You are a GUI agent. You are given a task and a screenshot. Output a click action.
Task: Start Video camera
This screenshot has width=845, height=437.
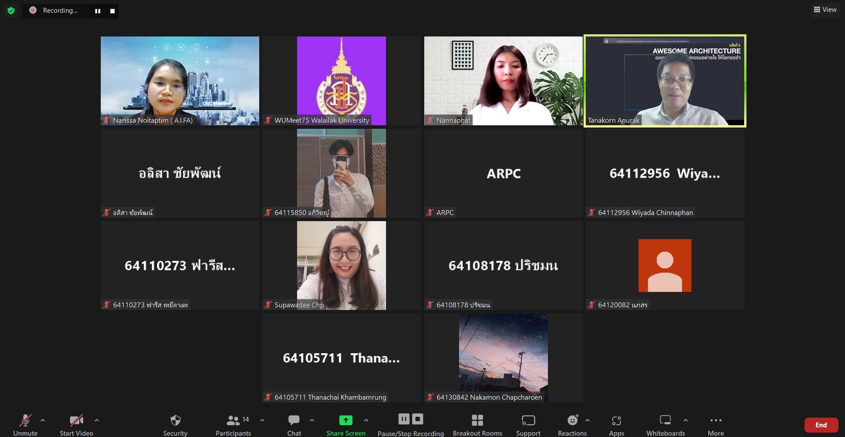pos(76,421)
